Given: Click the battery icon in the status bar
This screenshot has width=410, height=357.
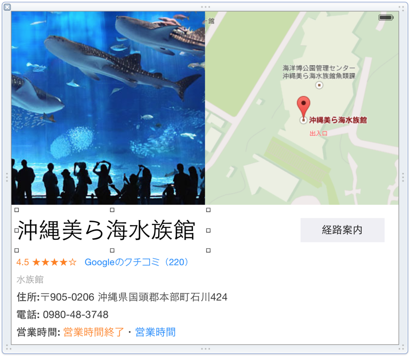Looking at the screenshot, I should pos(386,18).
